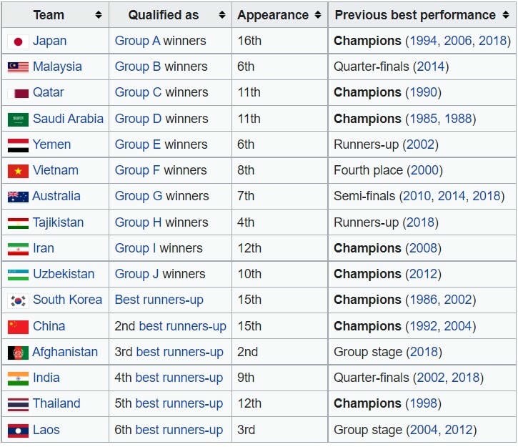Open the Uzbekistan team link

coord(64,274)
